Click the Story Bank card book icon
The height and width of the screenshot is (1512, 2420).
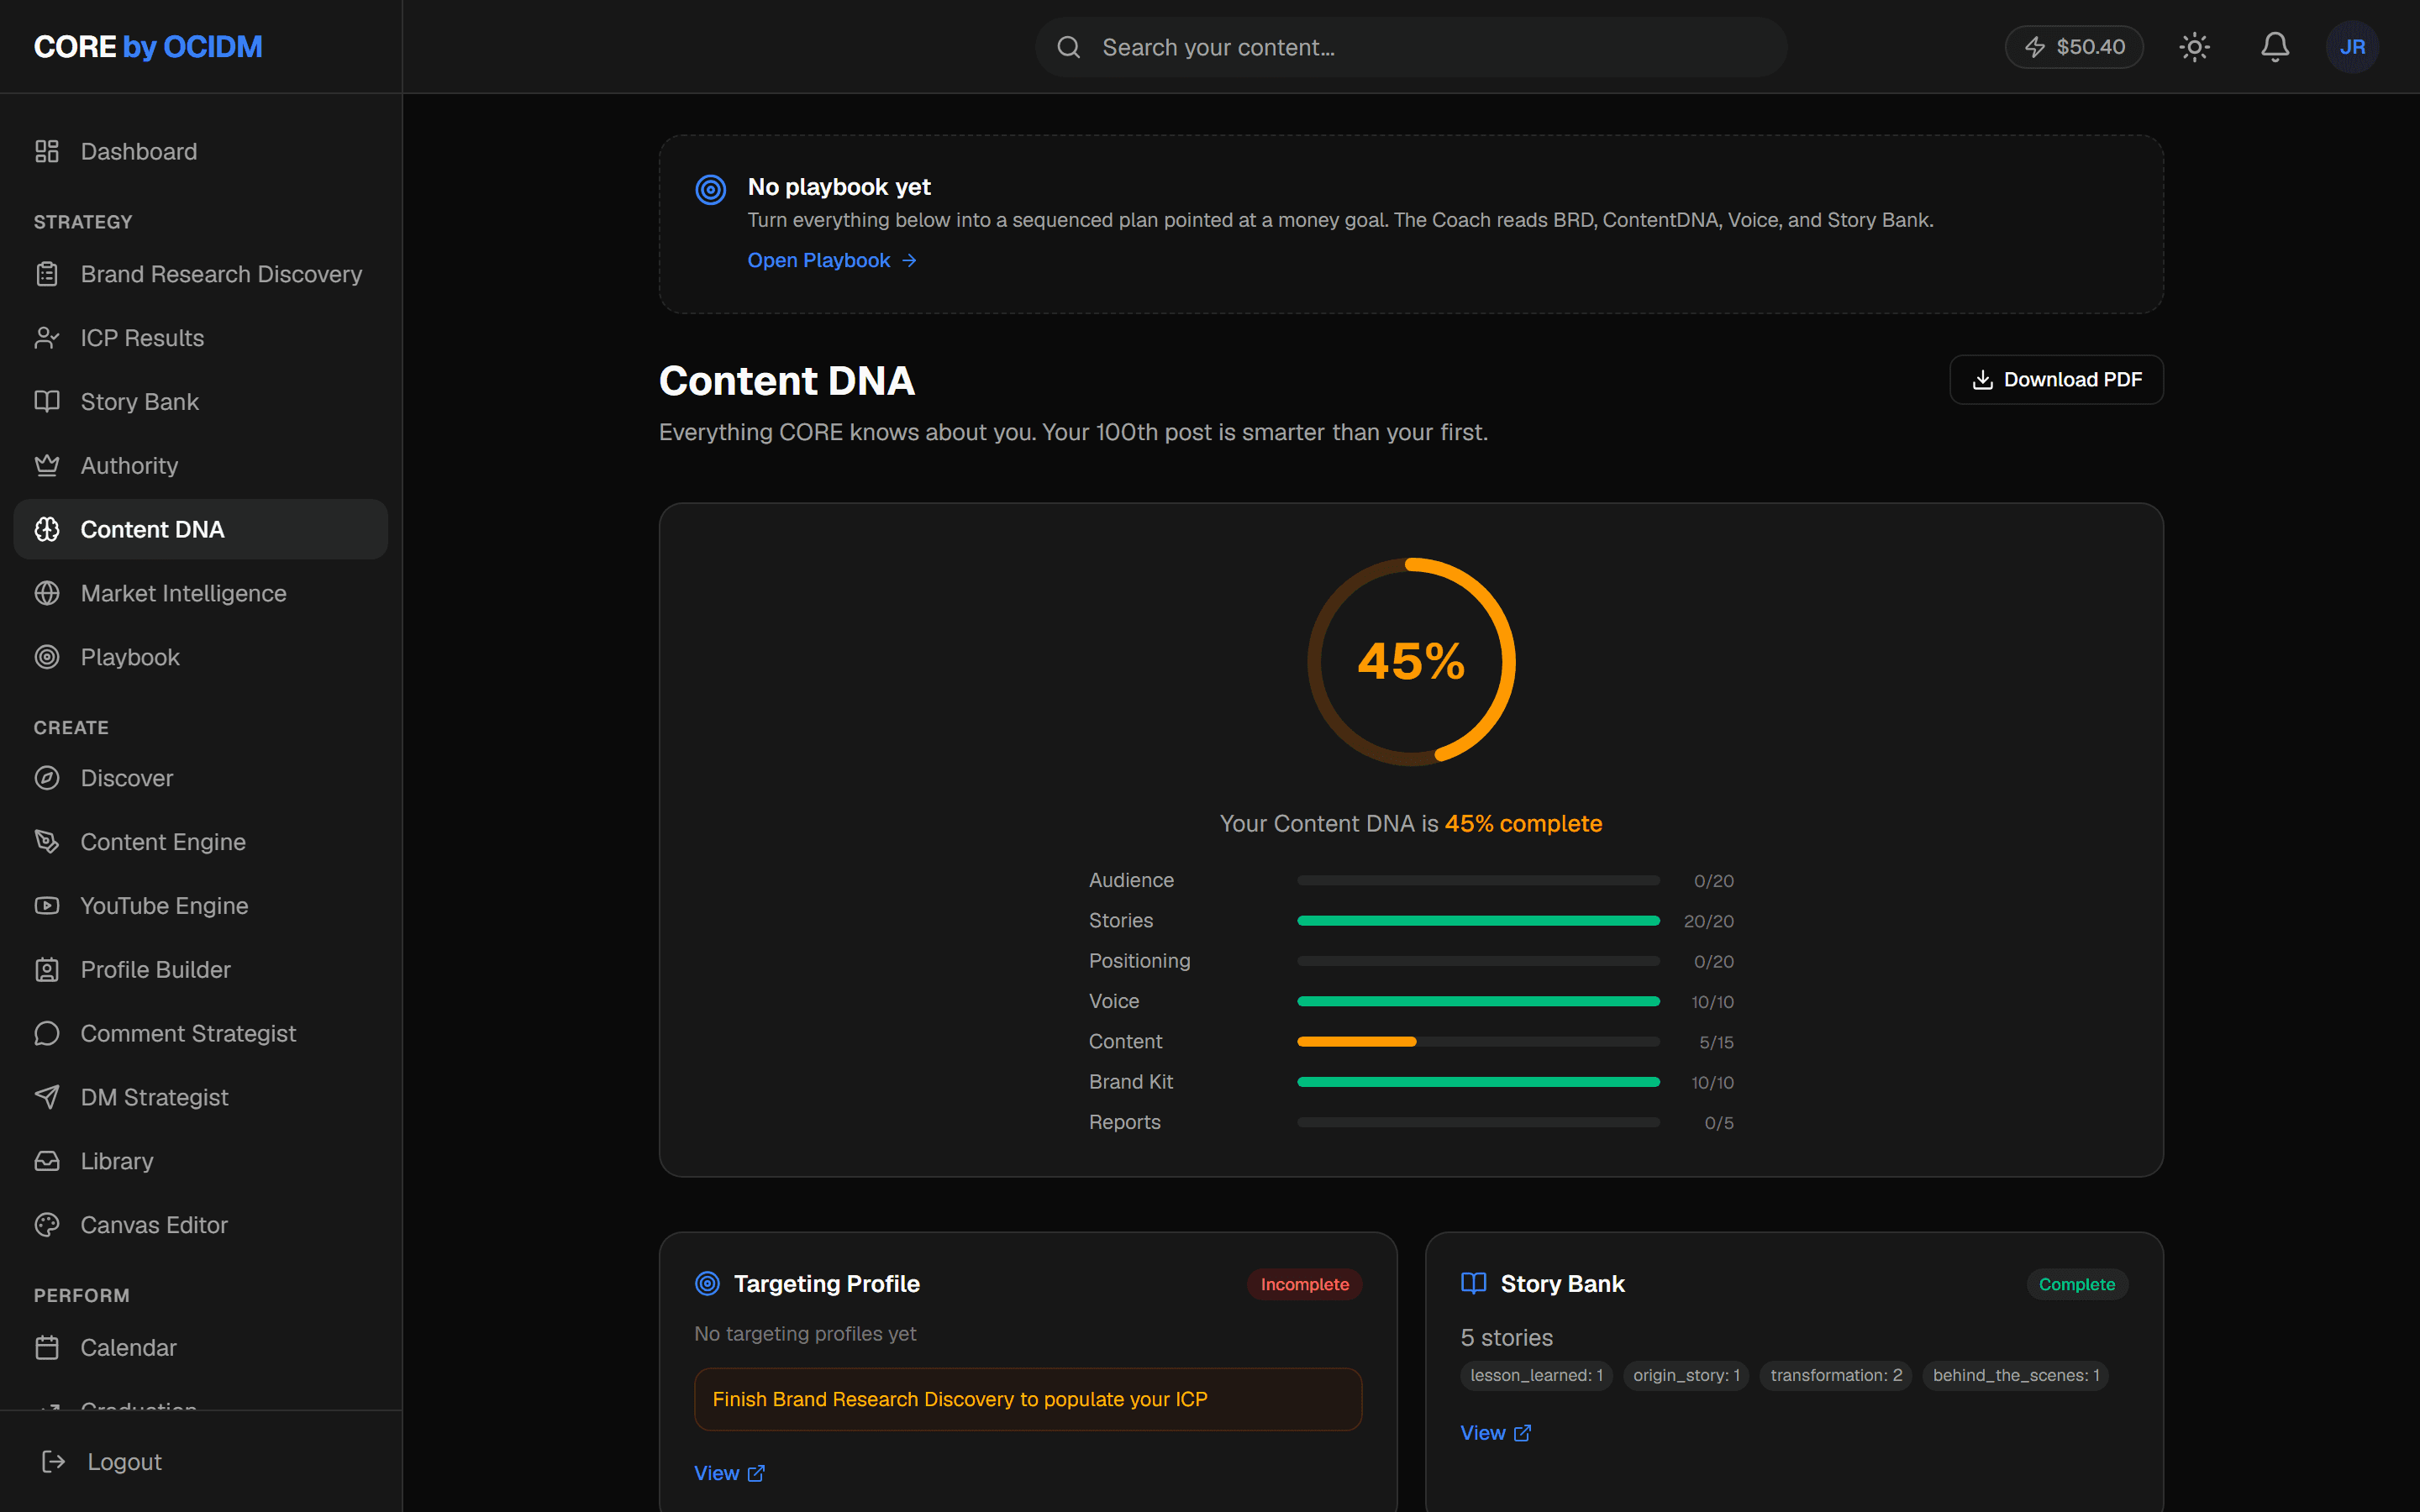pos(1473,1283)
